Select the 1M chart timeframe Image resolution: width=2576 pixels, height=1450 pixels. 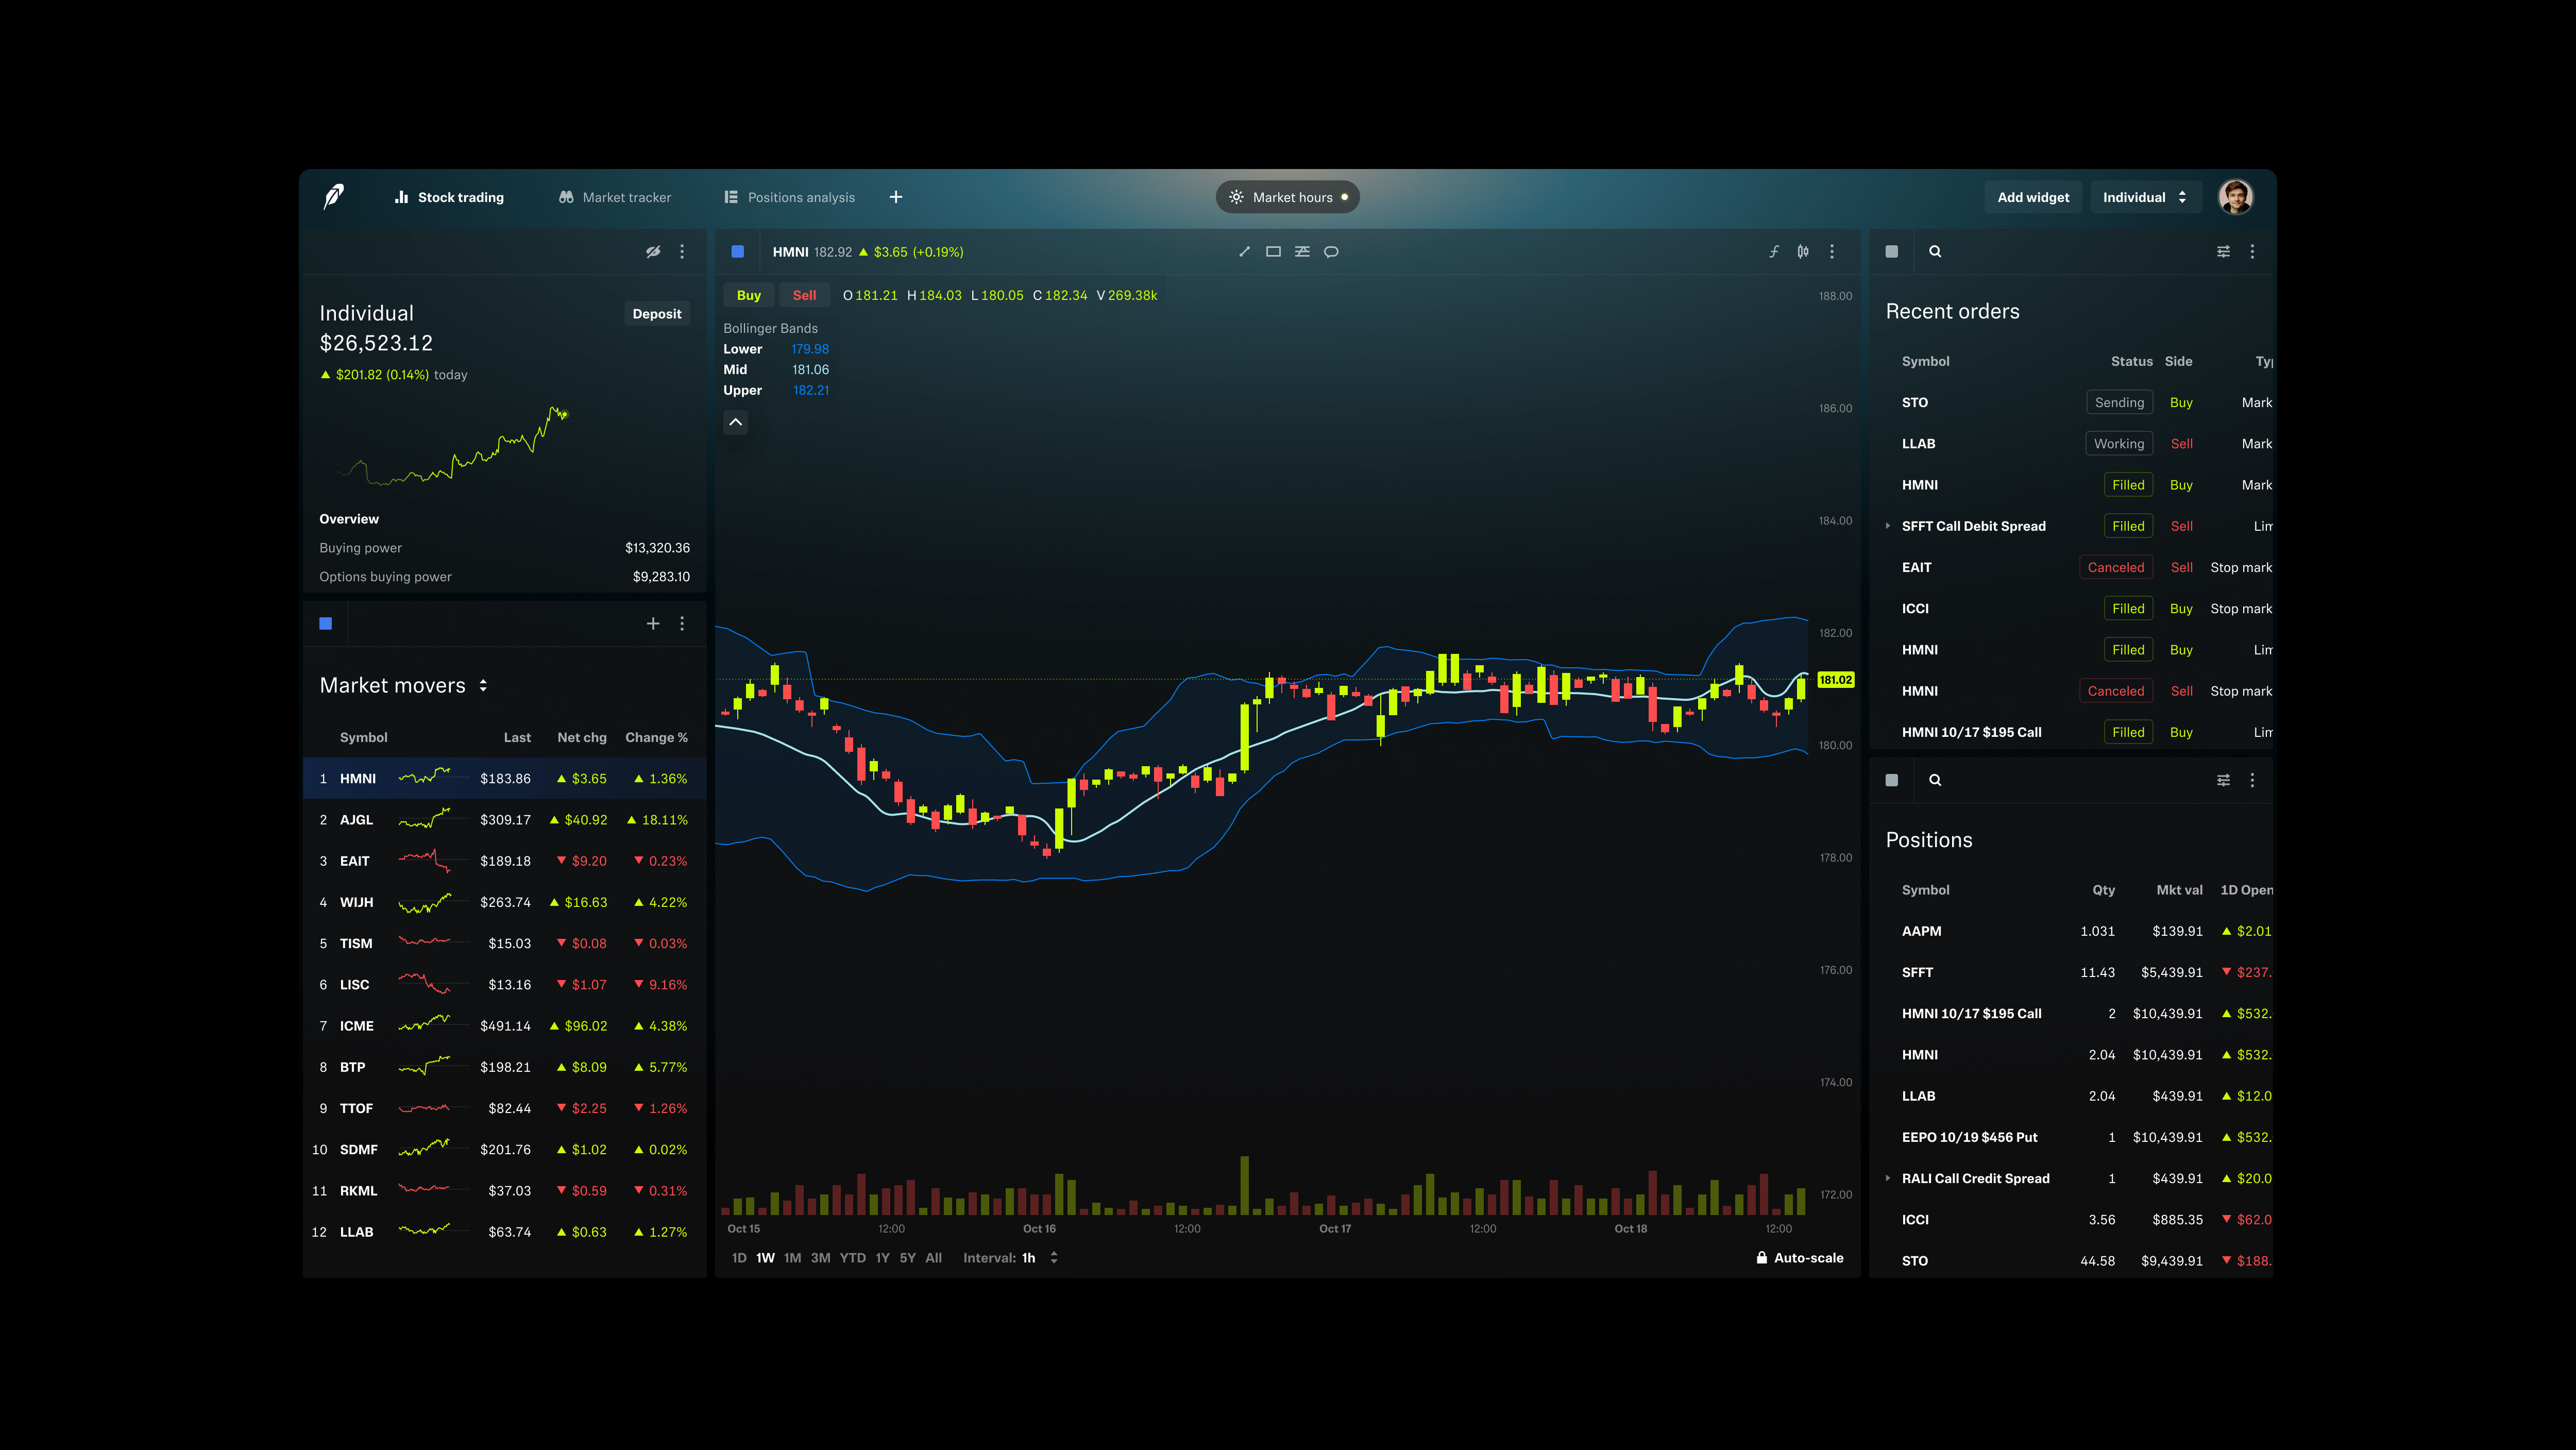[792, 1258]
